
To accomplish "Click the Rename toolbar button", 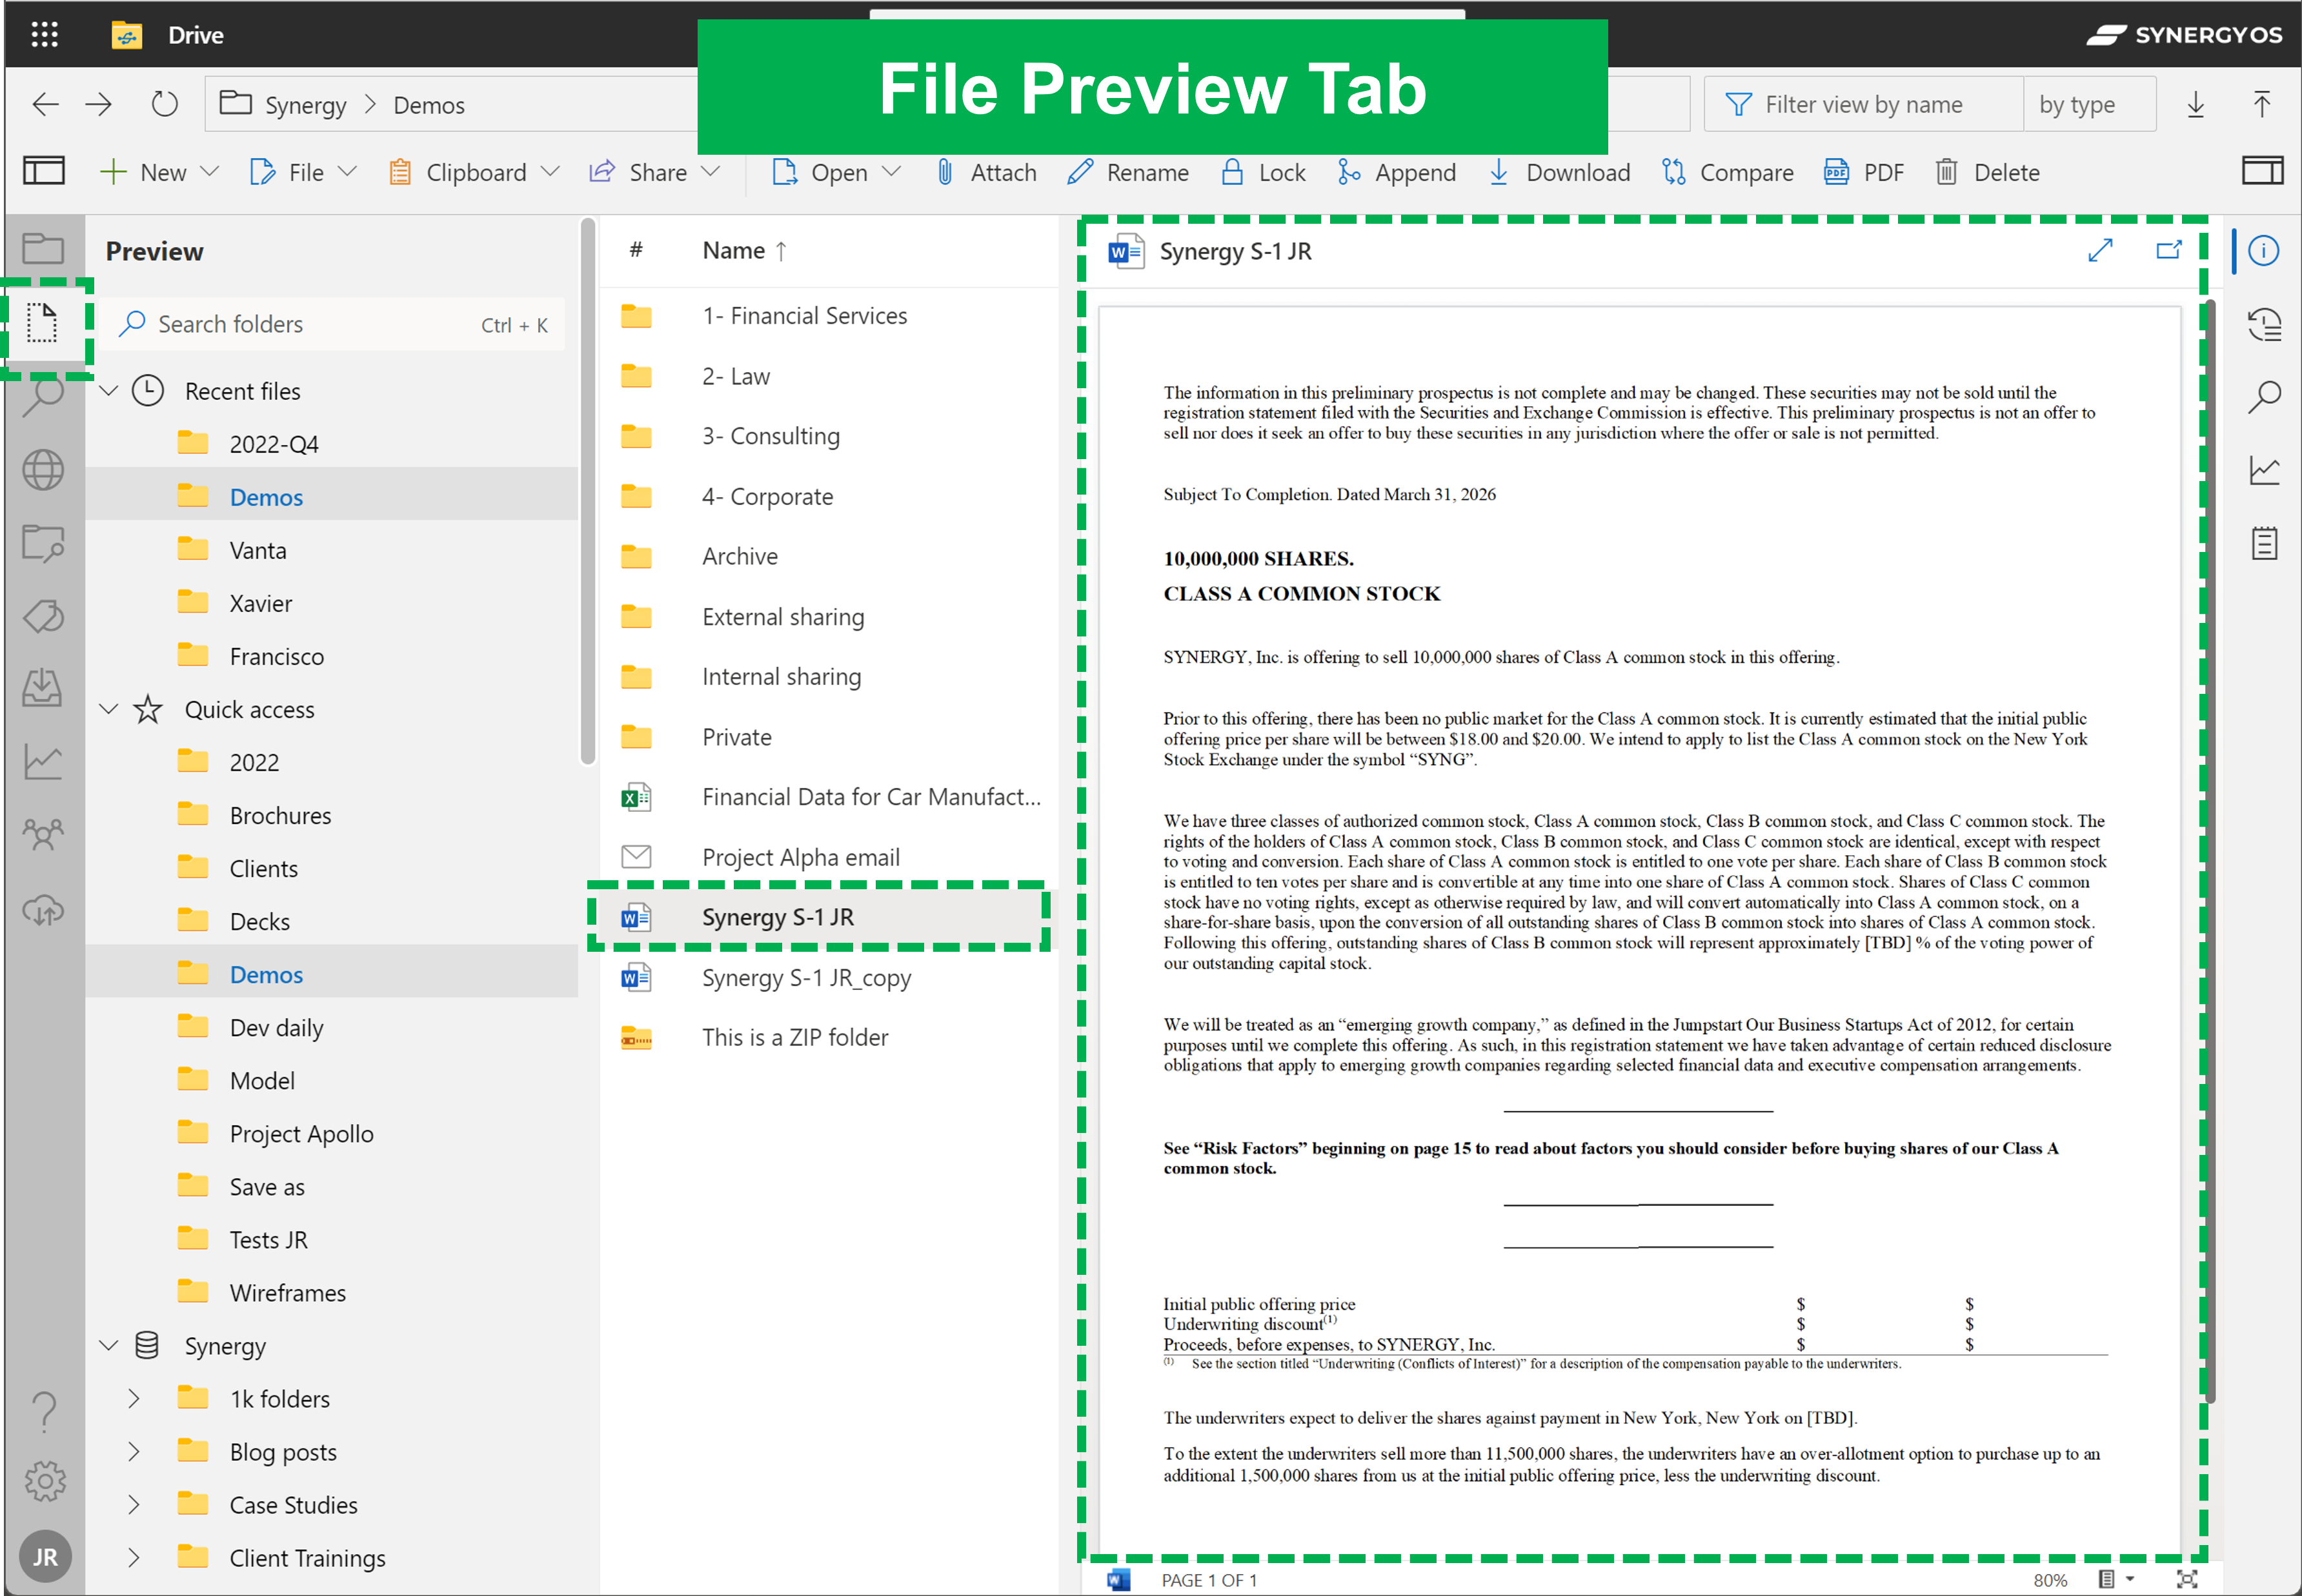I will tap(1128, 172).
